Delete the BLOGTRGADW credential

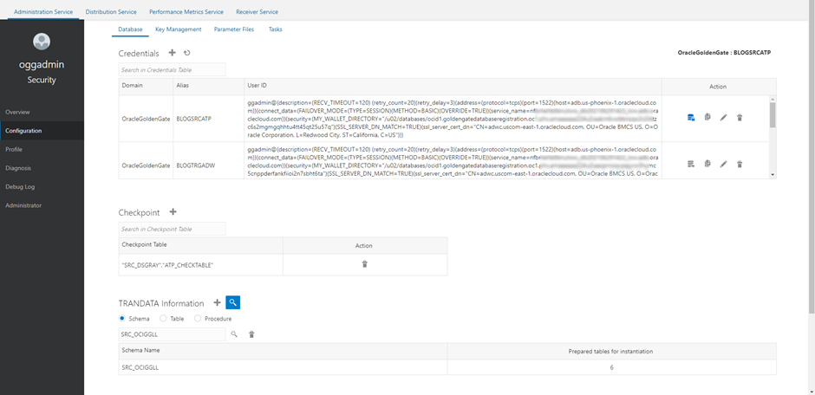pyautogui.click(x=740, y=164)
